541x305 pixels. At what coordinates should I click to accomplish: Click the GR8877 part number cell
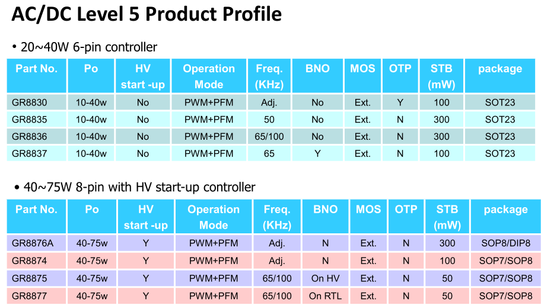(x=36, y=296)
